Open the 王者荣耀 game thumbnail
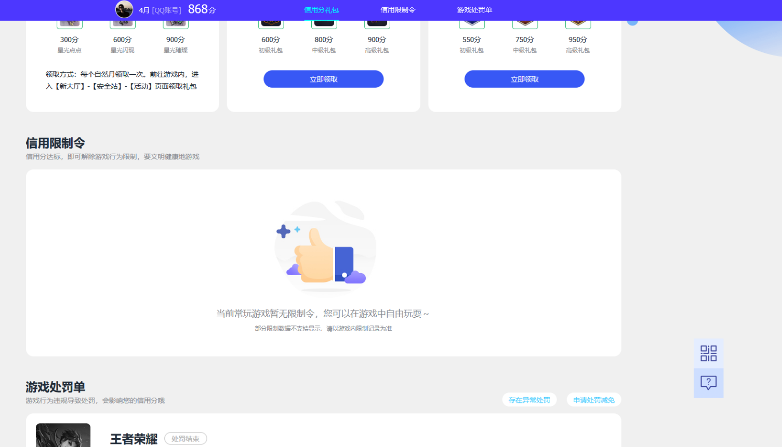This screenshot has width=782, height=447. (x=63, y=435)
